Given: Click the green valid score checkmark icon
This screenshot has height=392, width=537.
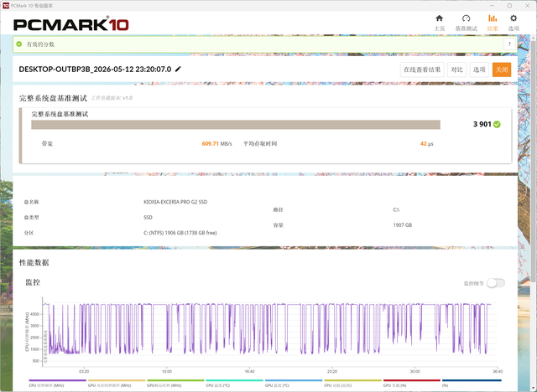Looking at the screenshot, I should [x=19, y=44].
